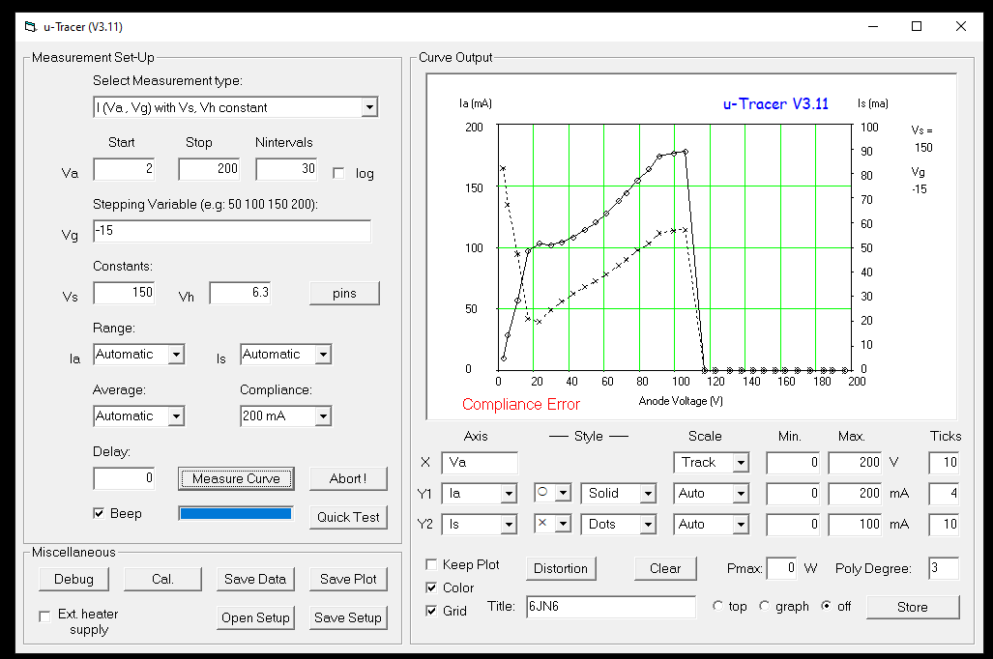Click the Save Setup button
Image resolution: width=993 pixels, height=659 pixels.
[348, 617]
